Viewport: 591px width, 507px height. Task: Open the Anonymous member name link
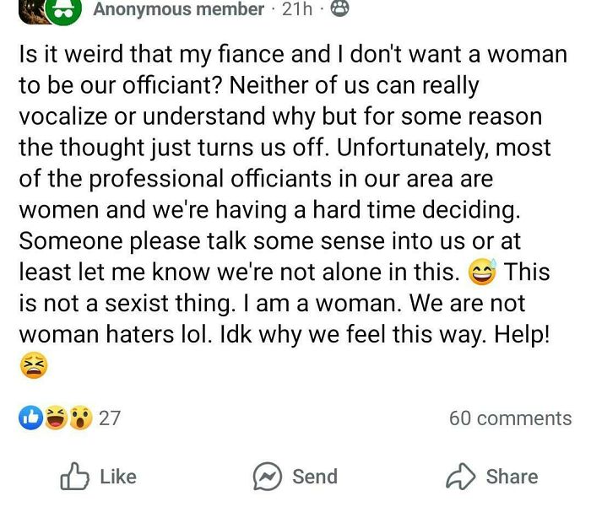click(x=178, y=9)
